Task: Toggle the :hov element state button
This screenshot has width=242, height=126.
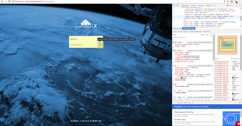Action: (x=202, y=35)
